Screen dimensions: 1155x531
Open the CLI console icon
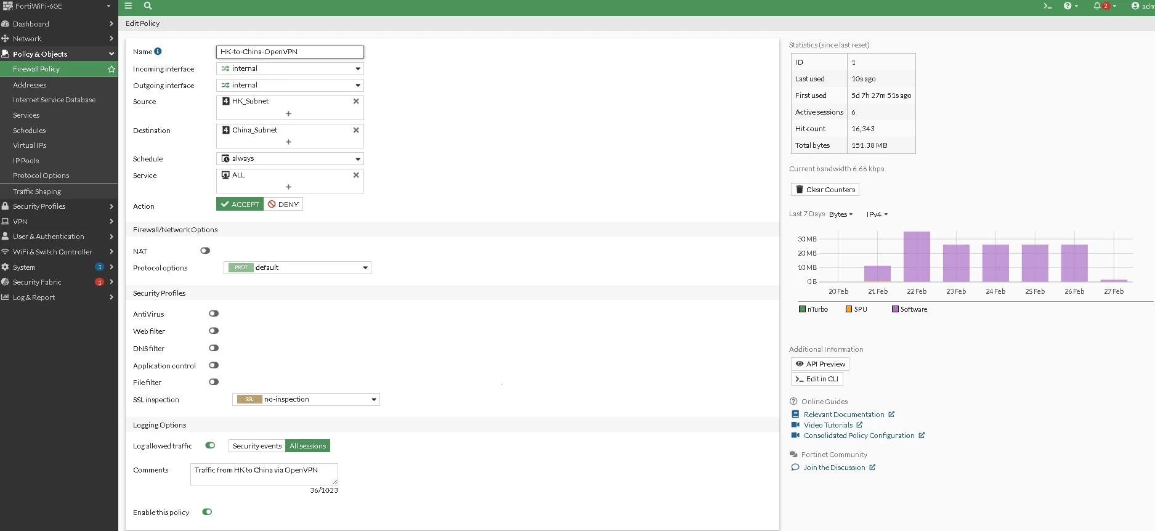click(1047, 6)
